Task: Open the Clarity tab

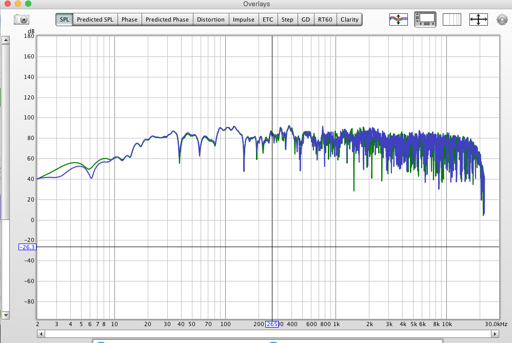Action: 349,19
